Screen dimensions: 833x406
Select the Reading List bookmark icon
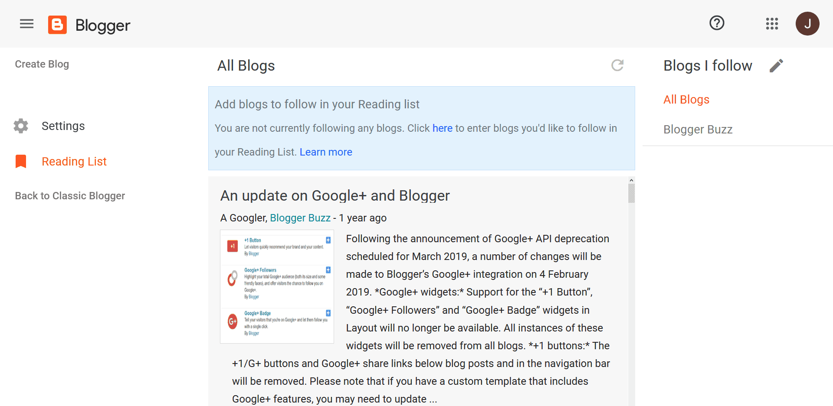point(20,161)
